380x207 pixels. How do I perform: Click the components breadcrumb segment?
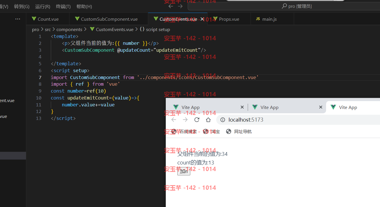pos(69,29)
